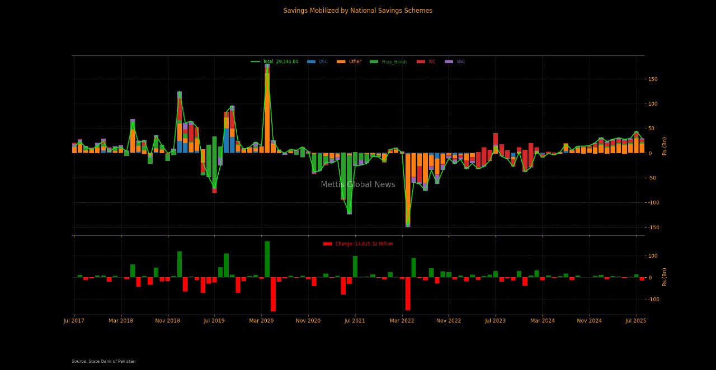
Task: Click the Mettis Global News watermark
Action: pyautogui.click(x=357, y=184)
